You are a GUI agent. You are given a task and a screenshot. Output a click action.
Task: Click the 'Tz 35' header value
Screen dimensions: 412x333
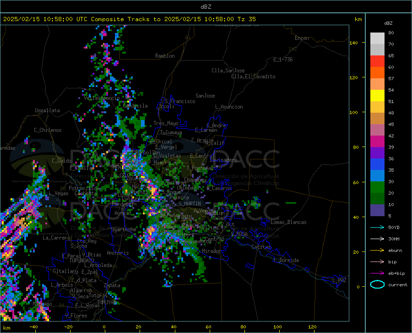coord(246,19)
